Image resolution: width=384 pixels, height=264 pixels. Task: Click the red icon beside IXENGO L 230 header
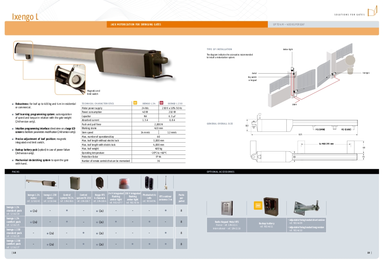pyautogui.click(x=161, y=103)
